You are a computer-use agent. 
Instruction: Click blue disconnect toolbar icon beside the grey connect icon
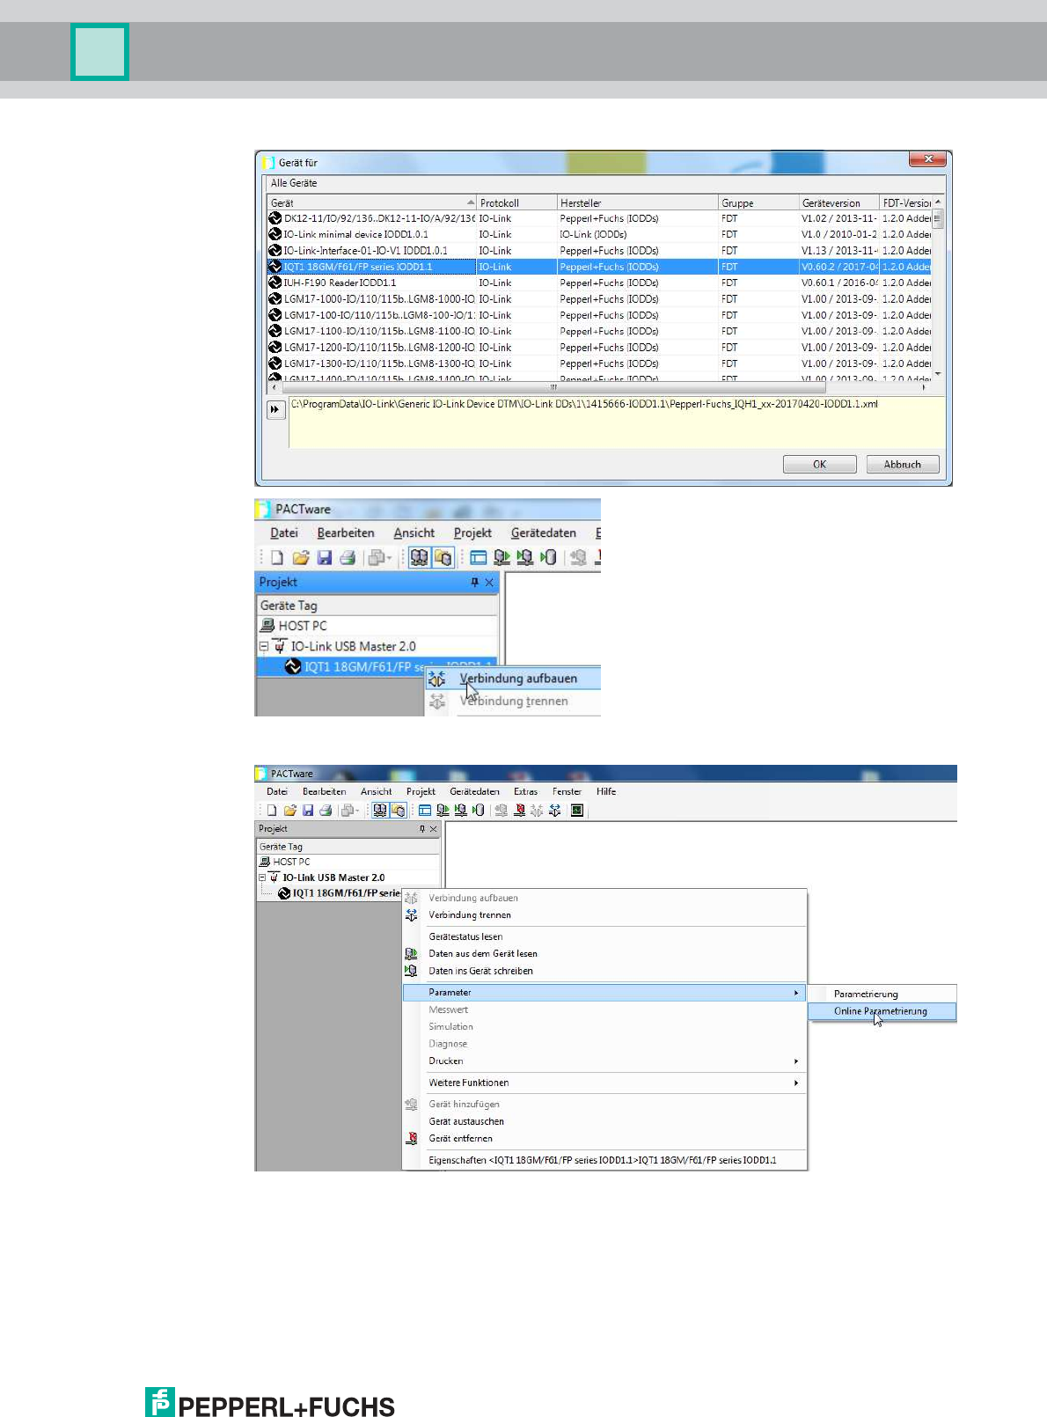tap(554, 811)
